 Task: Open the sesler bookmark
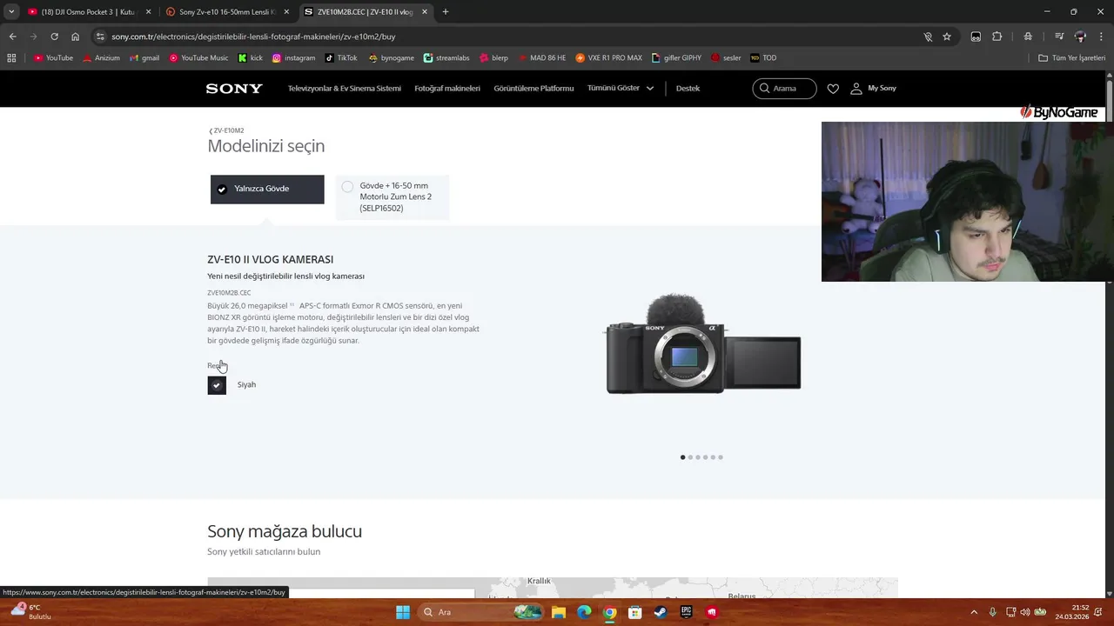pyautogui.click(x=726, y=58)
